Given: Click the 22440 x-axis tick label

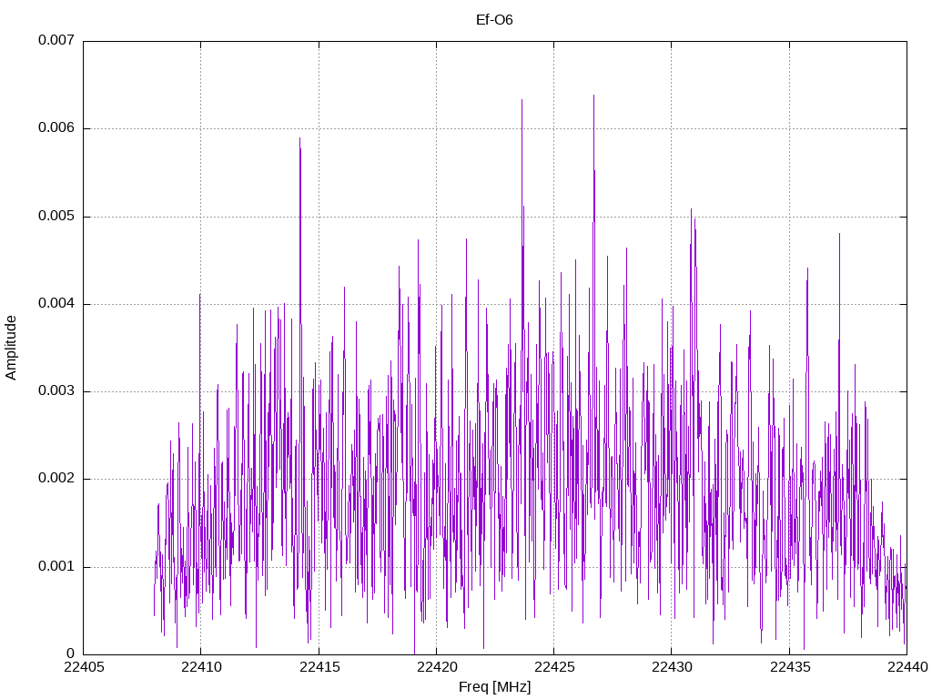Looking at the screenshot, I should coord(907,667).
